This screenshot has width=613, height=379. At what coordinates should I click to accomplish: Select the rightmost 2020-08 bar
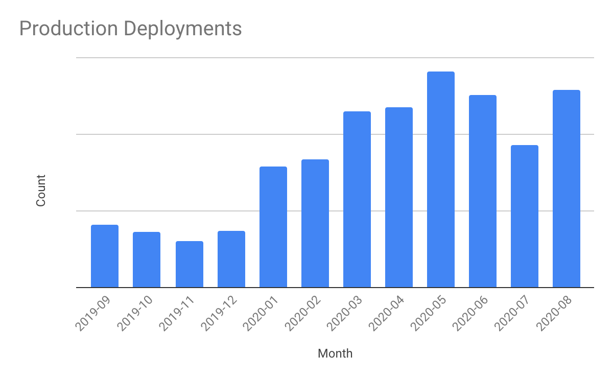565,188
